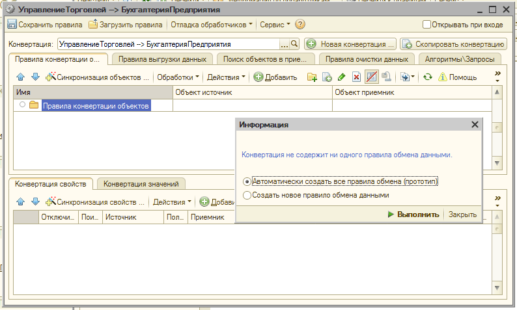Viewport: 517px width, 310px height.
Task: Toggle crossed-out list view icon
Action: [371, 77]
